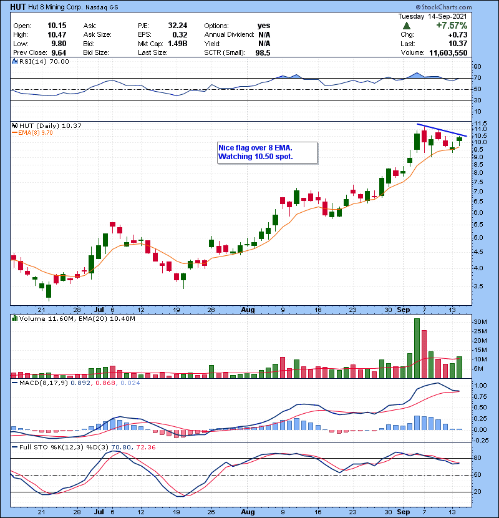Click the Chg value +0.73
The width and height of the screenshot is (499, 518).
tap(458, 35)
